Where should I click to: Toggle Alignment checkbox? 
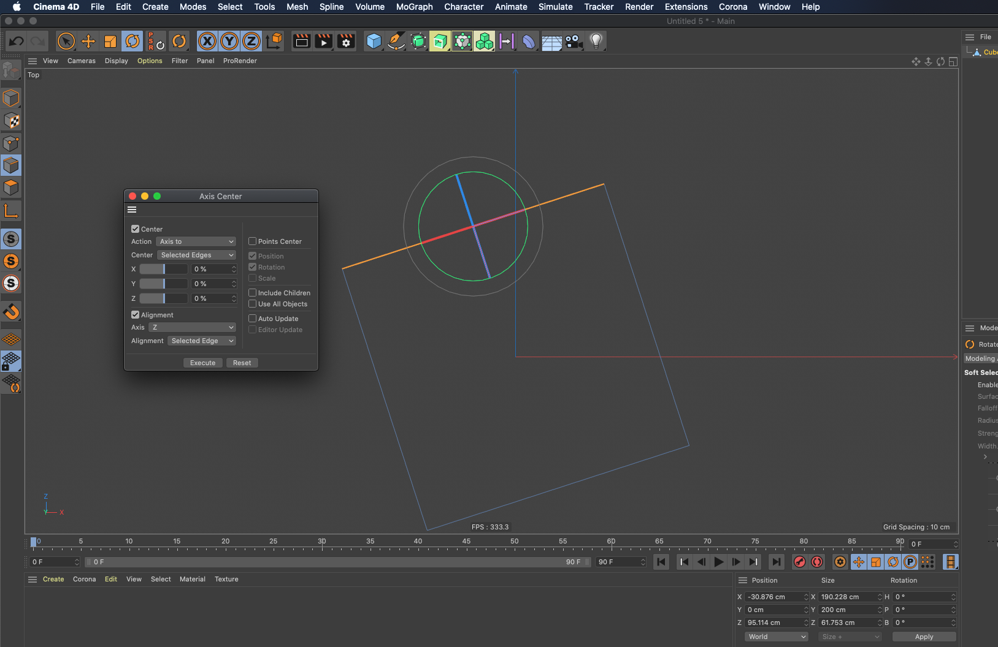[136, 315]
